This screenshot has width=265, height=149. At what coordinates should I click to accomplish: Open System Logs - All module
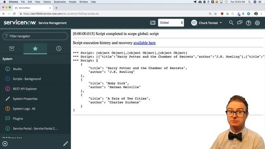coord(24,108)
